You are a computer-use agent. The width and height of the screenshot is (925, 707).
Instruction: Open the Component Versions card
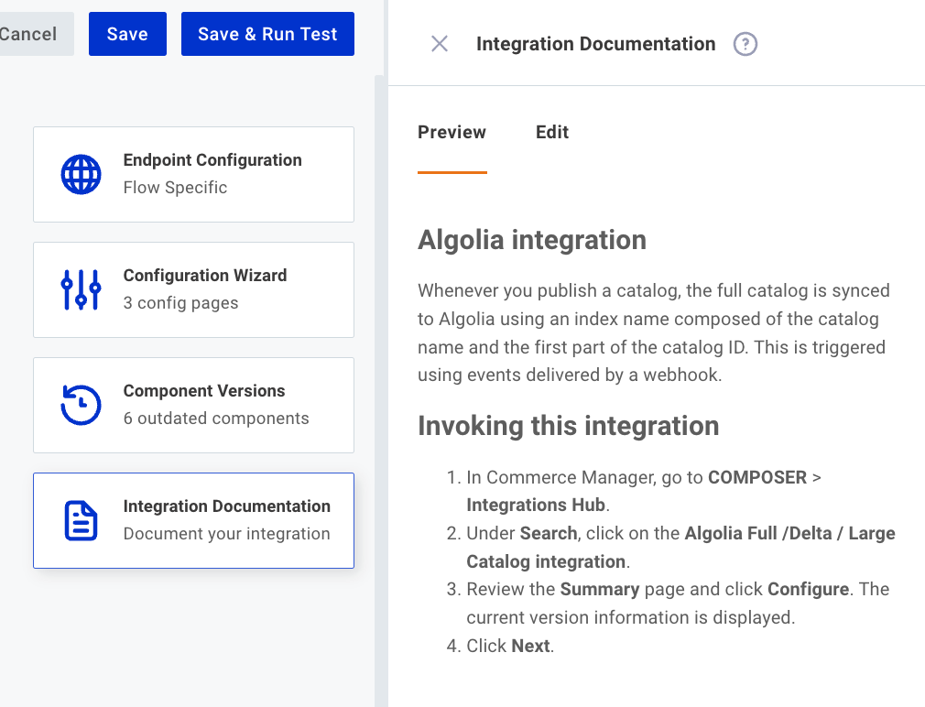tap(193, 405)
